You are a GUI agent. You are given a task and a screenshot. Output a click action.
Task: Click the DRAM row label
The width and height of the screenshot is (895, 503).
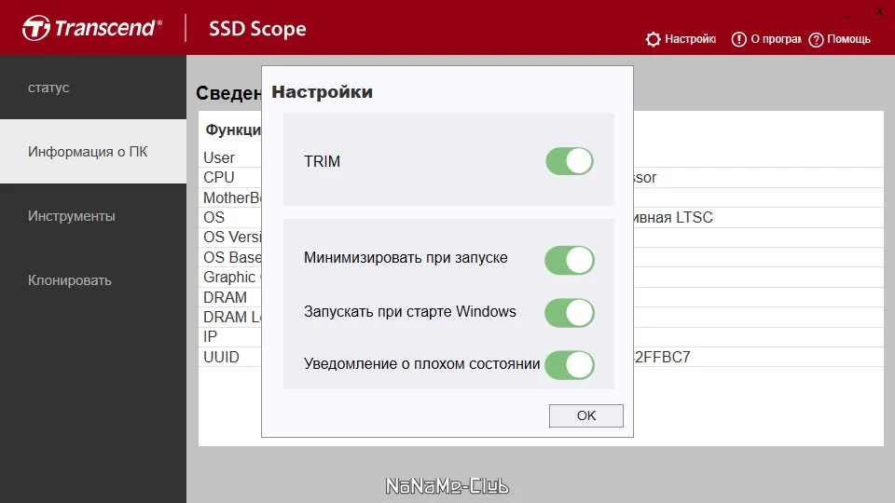tap(225, 297)
